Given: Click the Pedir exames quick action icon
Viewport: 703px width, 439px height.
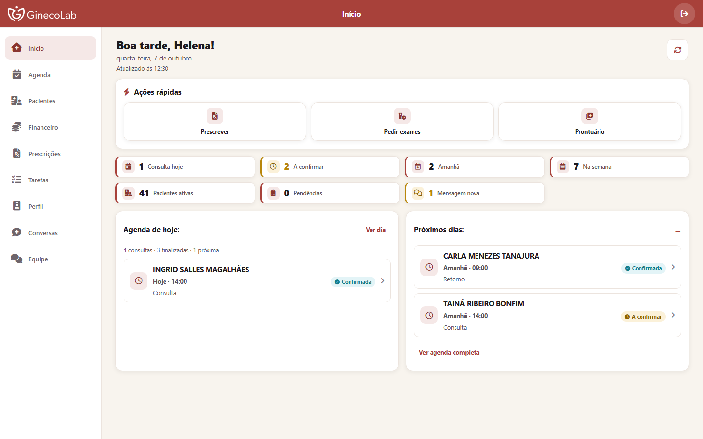Looking at the screenshot, I should tap(402, 116).
